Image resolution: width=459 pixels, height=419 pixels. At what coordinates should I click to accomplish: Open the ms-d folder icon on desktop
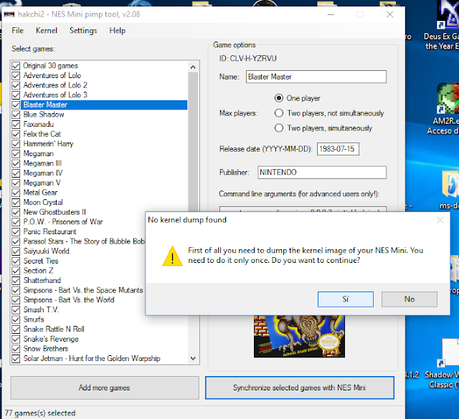pyautogui.click(x=449, y=185)
